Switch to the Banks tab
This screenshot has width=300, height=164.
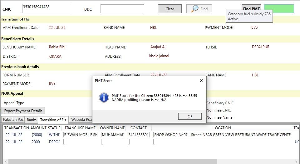point(32,120)
